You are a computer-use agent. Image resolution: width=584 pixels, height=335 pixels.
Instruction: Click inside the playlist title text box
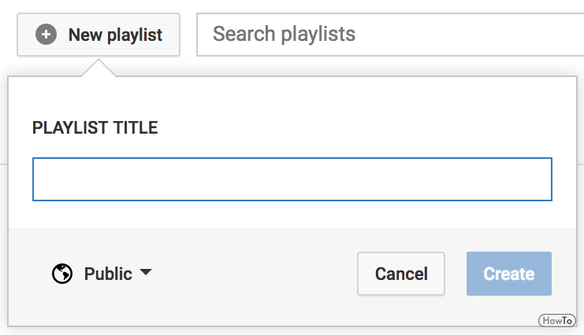click(x=292, y=179)
